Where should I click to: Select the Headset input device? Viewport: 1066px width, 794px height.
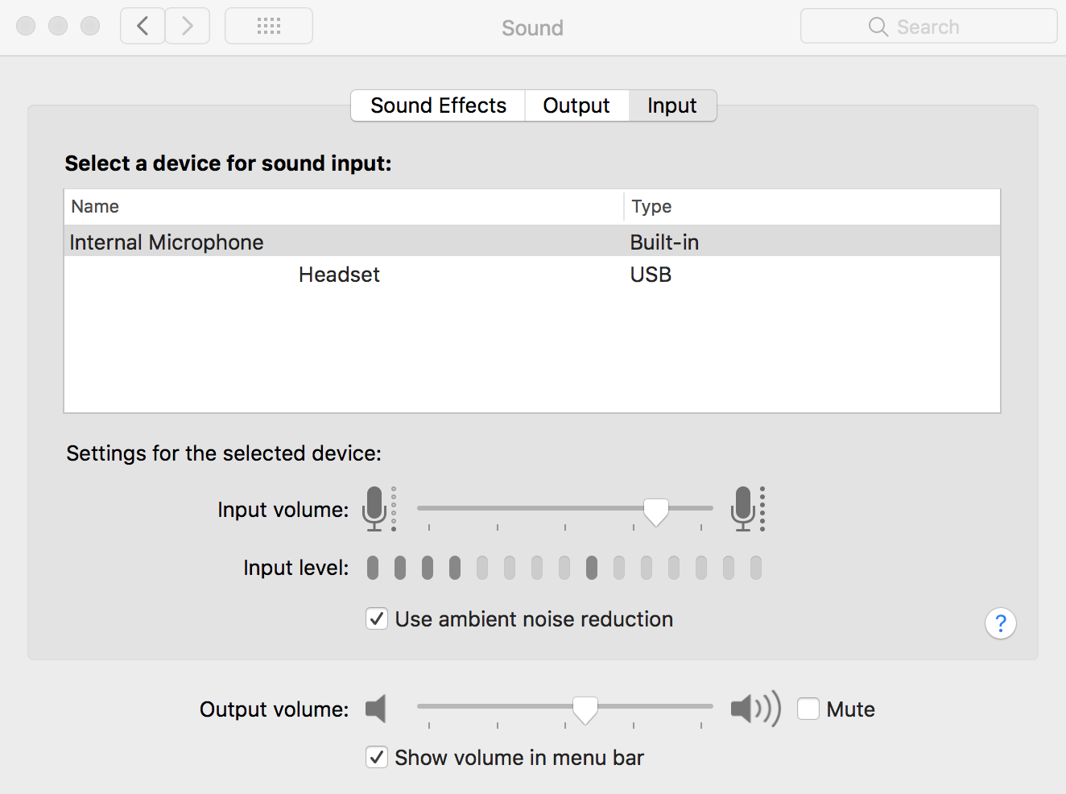tap(532, 274)
